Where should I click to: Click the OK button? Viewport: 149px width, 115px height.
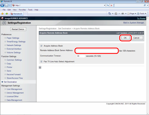tap(125, 38)
